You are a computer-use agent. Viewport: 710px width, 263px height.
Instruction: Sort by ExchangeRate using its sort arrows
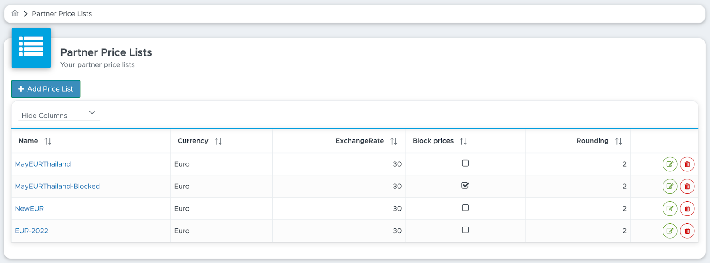click(394, 141)
